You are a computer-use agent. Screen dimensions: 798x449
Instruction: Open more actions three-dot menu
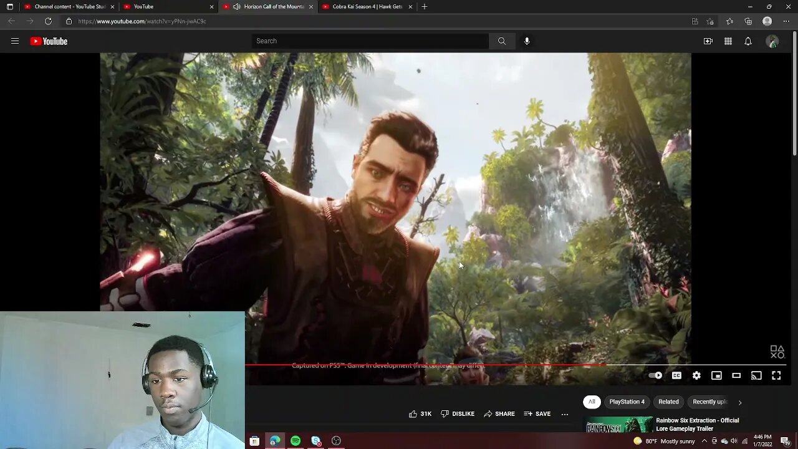pyautogui.click(x=565, y=414)
